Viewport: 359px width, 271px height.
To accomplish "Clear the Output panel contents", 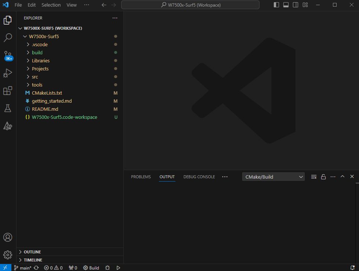I will (x=313, y=176).
